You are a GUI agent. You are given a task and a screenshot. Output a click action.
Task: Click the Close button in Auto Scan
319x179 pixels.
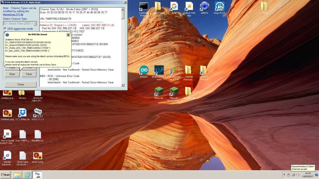20,84
